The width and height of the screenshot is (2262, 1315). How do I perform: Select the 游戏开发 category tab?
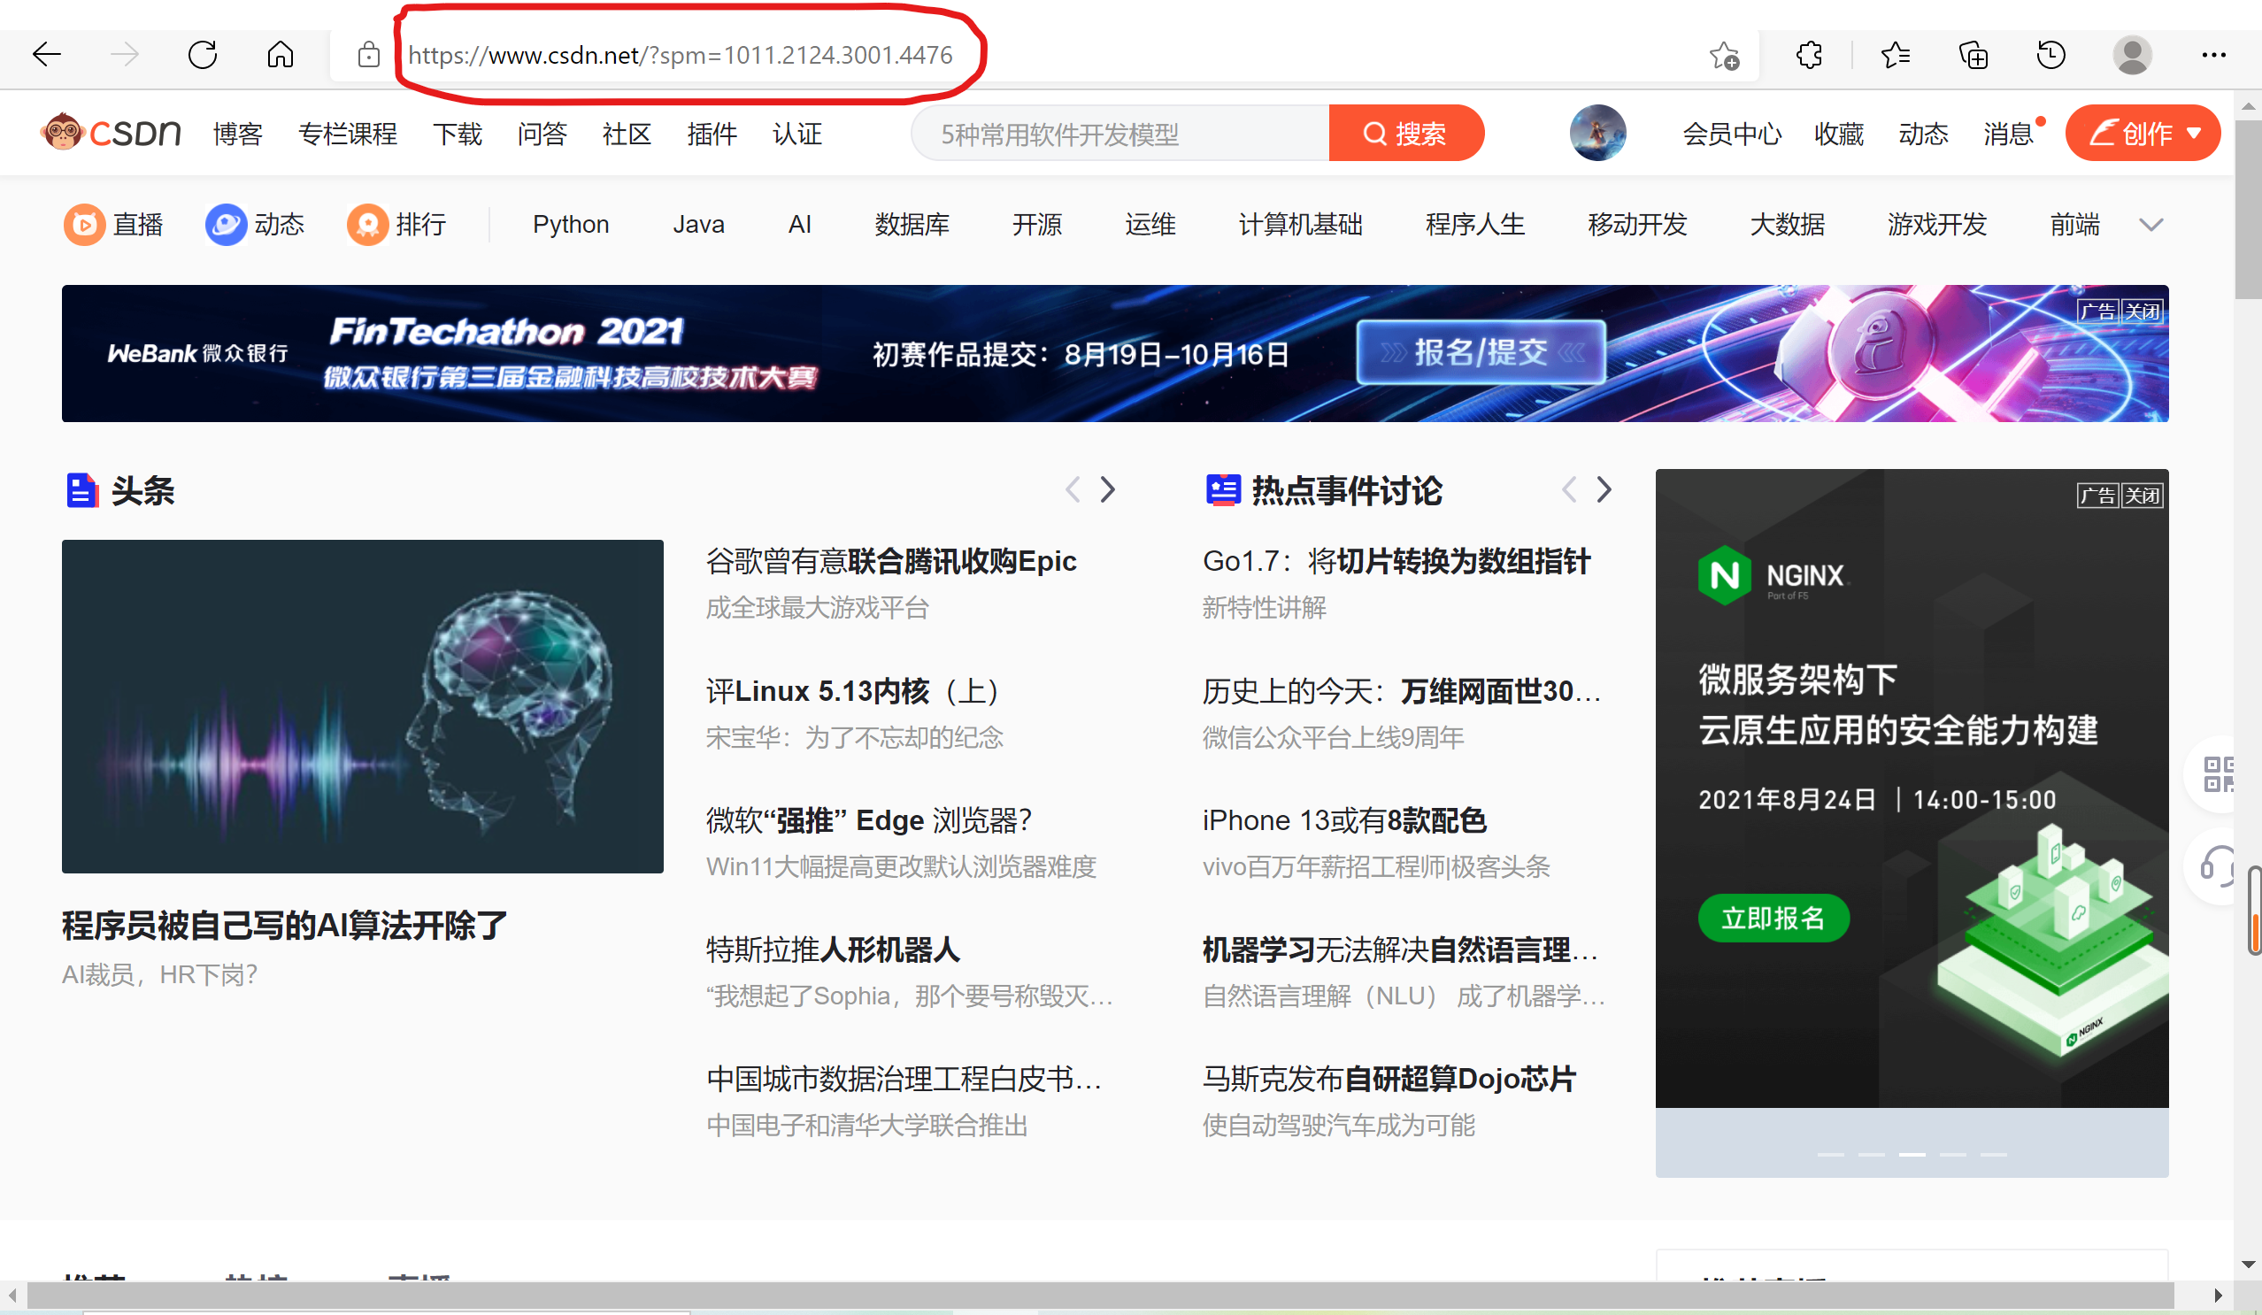pyautogui.click(x=1937, y=225)
